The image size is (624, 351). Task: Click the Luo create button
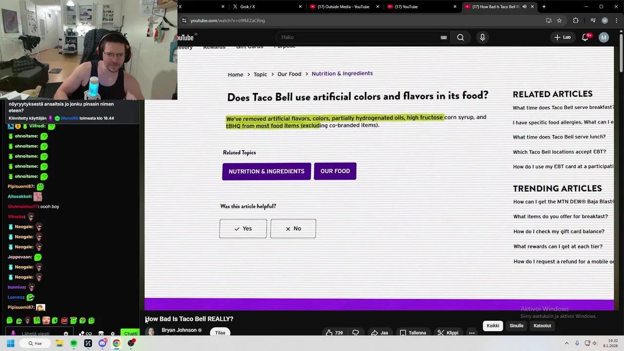tap(562, 38)
